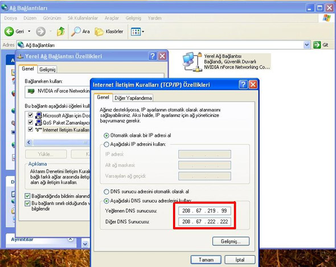
Task: Click the Gelişmiş... button
Action: click(231, 241)
